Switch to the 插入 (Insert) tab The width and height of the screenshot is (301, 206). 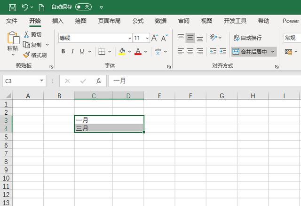tap(58, 21)
